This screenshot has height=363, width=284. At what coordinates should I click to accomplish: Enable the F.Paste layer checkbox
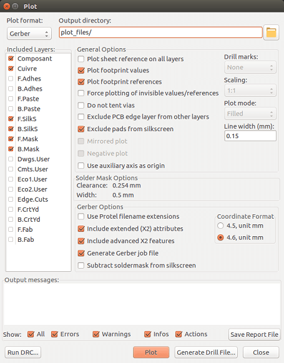point(11,99)
